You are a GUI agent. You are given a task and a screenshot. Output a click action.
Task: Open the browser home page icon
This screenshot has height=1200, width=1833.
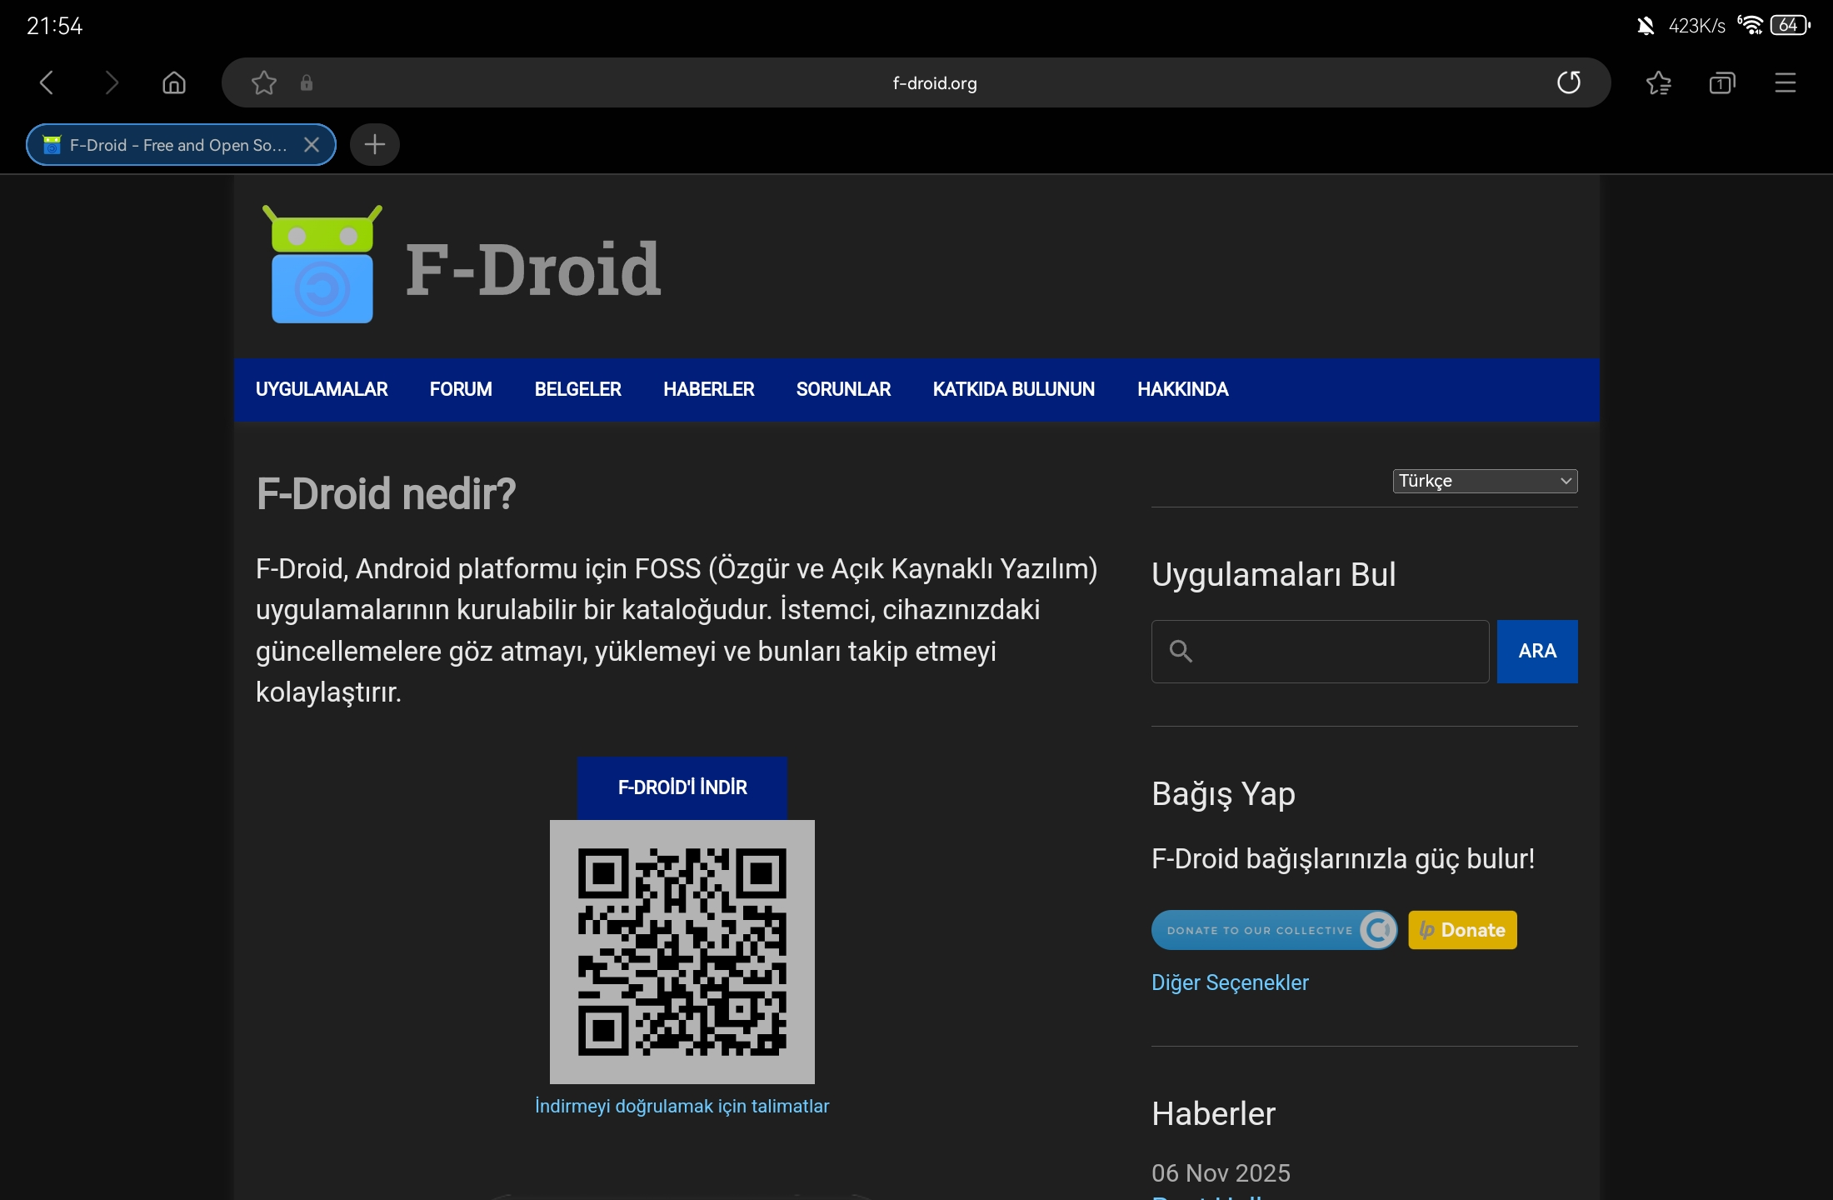point(174,82)
